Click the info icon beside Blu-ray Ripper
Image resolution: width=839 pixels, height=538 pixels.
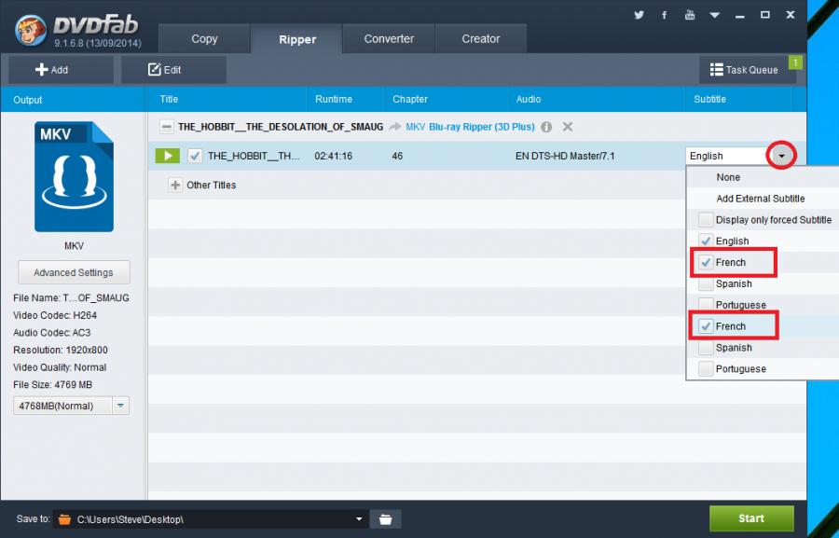coord(546,127)
